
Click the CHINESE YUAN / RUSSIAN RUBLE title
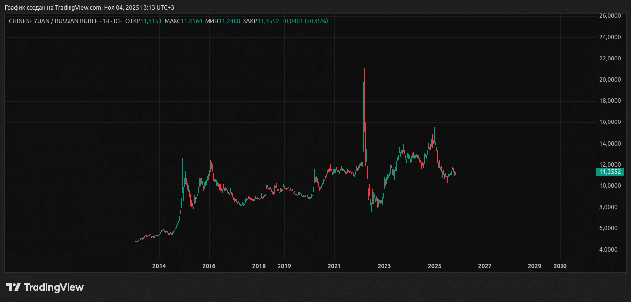(53, 21)
